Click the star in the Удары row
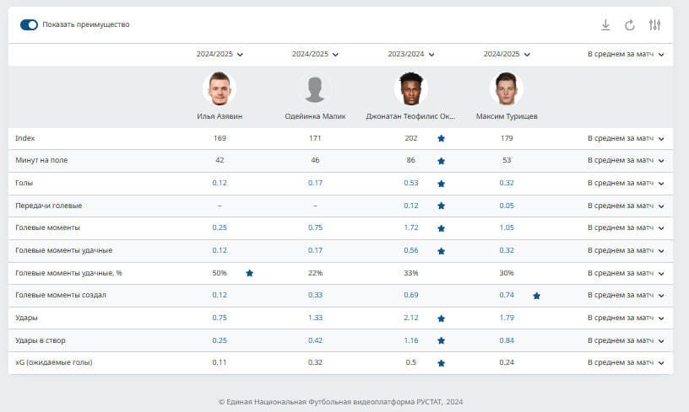This screenshot has height=412, width=689. click(441, 318)
